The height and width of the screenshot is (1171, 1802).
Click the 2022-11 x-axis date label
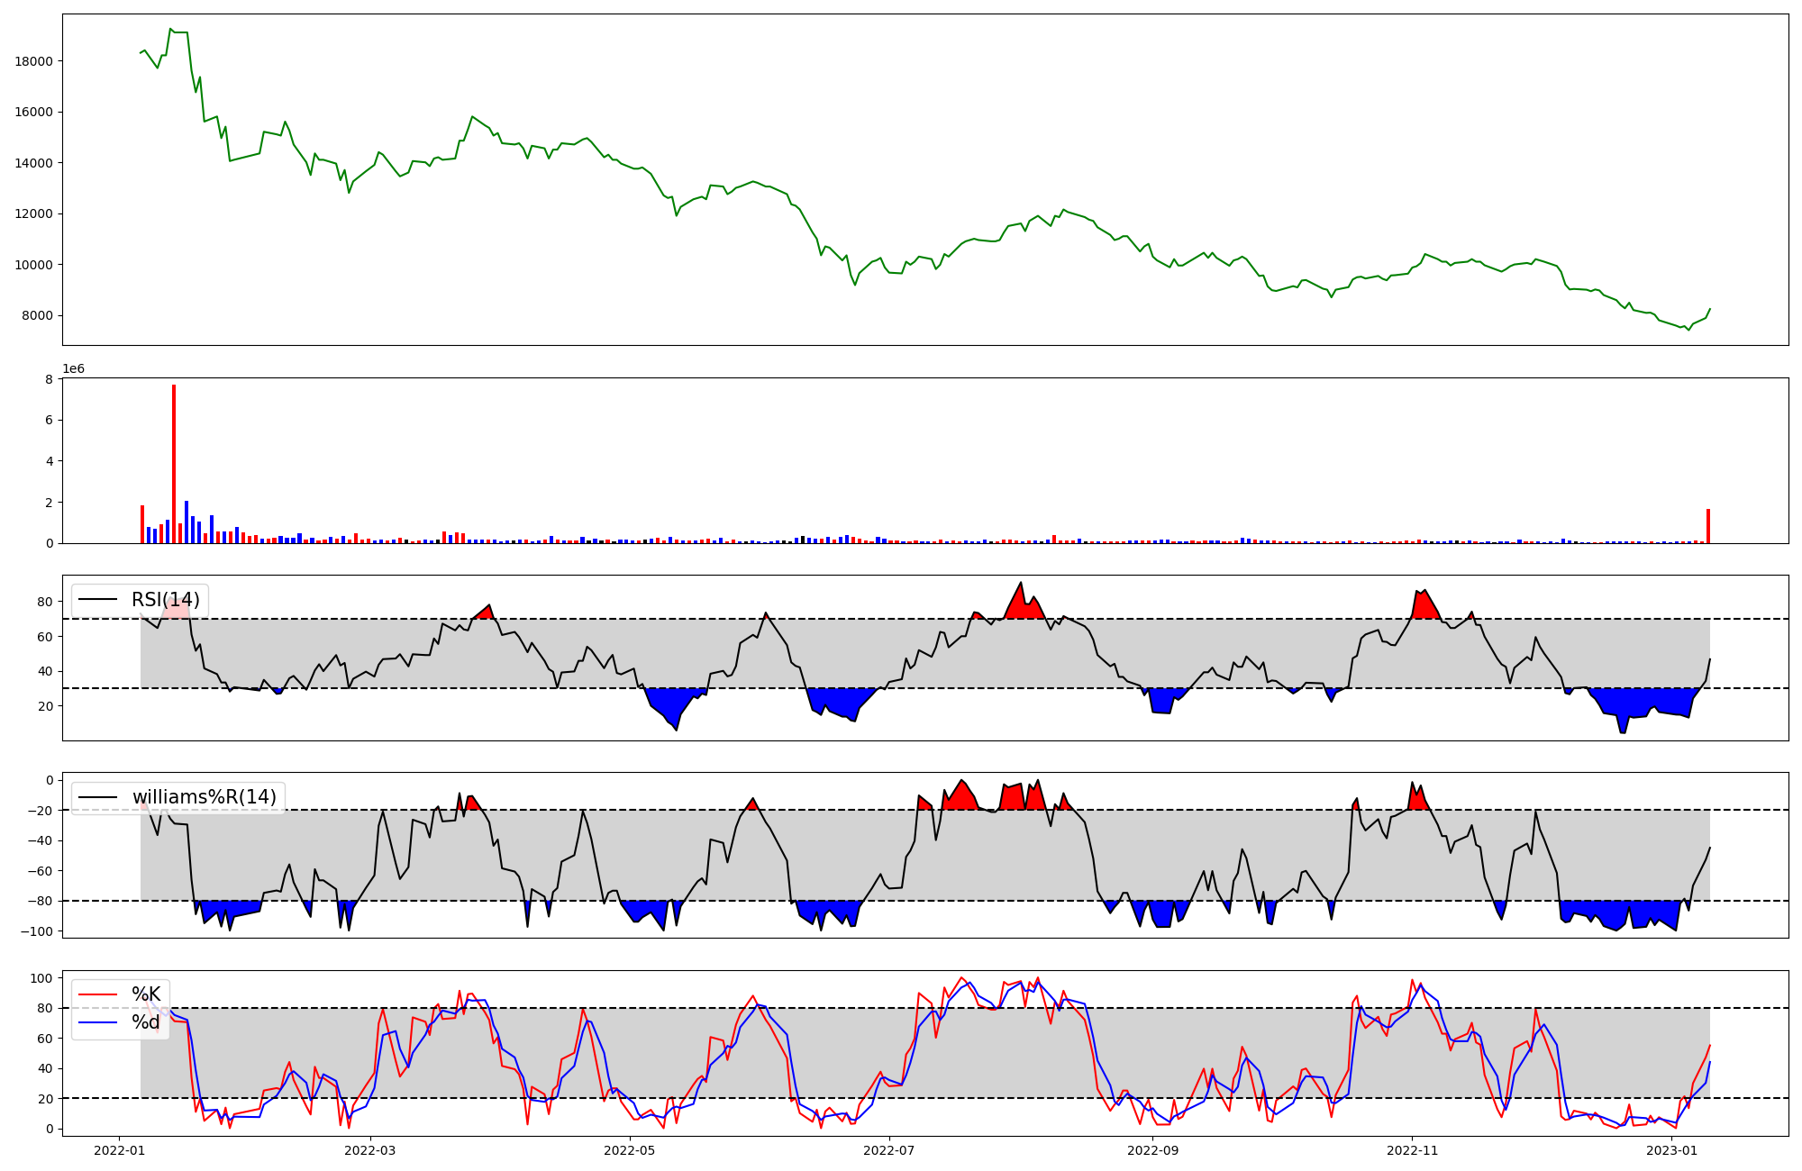coord(1412,1150)
